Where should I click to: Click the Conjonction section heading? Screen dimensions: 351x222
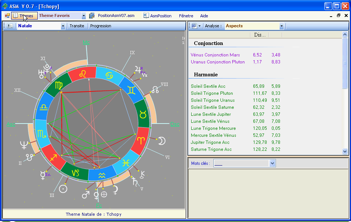(x=208, y=43)
